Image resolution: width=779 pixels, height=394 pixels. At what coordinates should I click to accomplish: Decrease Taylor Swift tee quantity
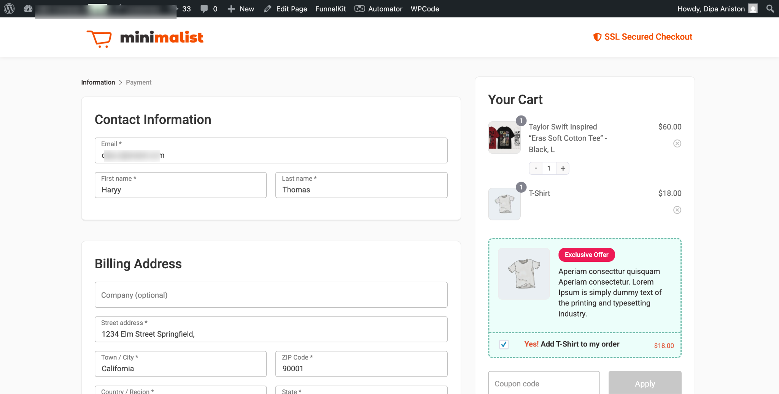(536, 168)
